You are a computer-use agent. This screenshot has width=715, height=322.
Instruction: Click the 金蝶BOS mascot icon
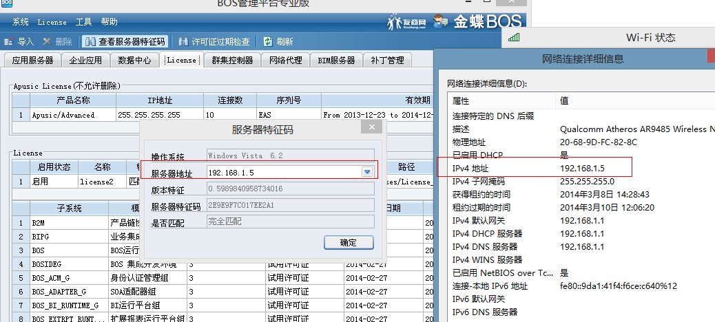tap(440, 21)
